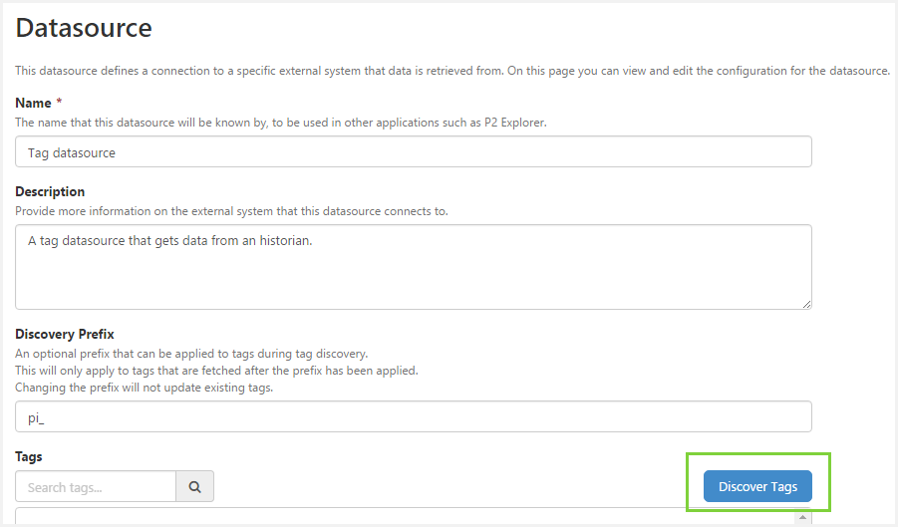Click the Description help text about external system
Viewport: 898px width, 527px height.
coord(231,210)
